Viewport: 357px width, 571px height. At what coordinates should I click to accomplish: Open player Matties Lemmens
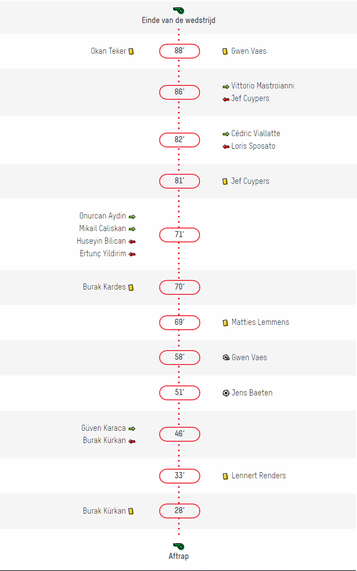260,322
